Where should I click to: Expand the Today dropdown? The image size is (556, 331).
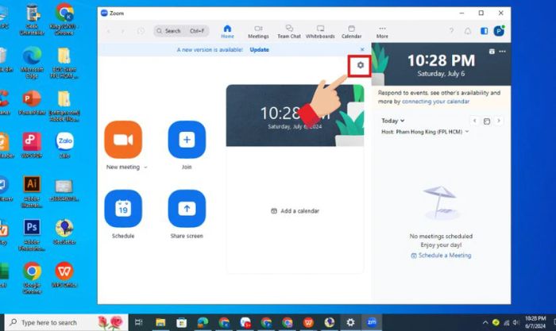[393, 121]
